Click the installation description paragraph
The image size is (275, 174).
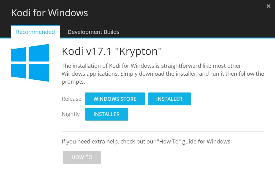(162, 74)
